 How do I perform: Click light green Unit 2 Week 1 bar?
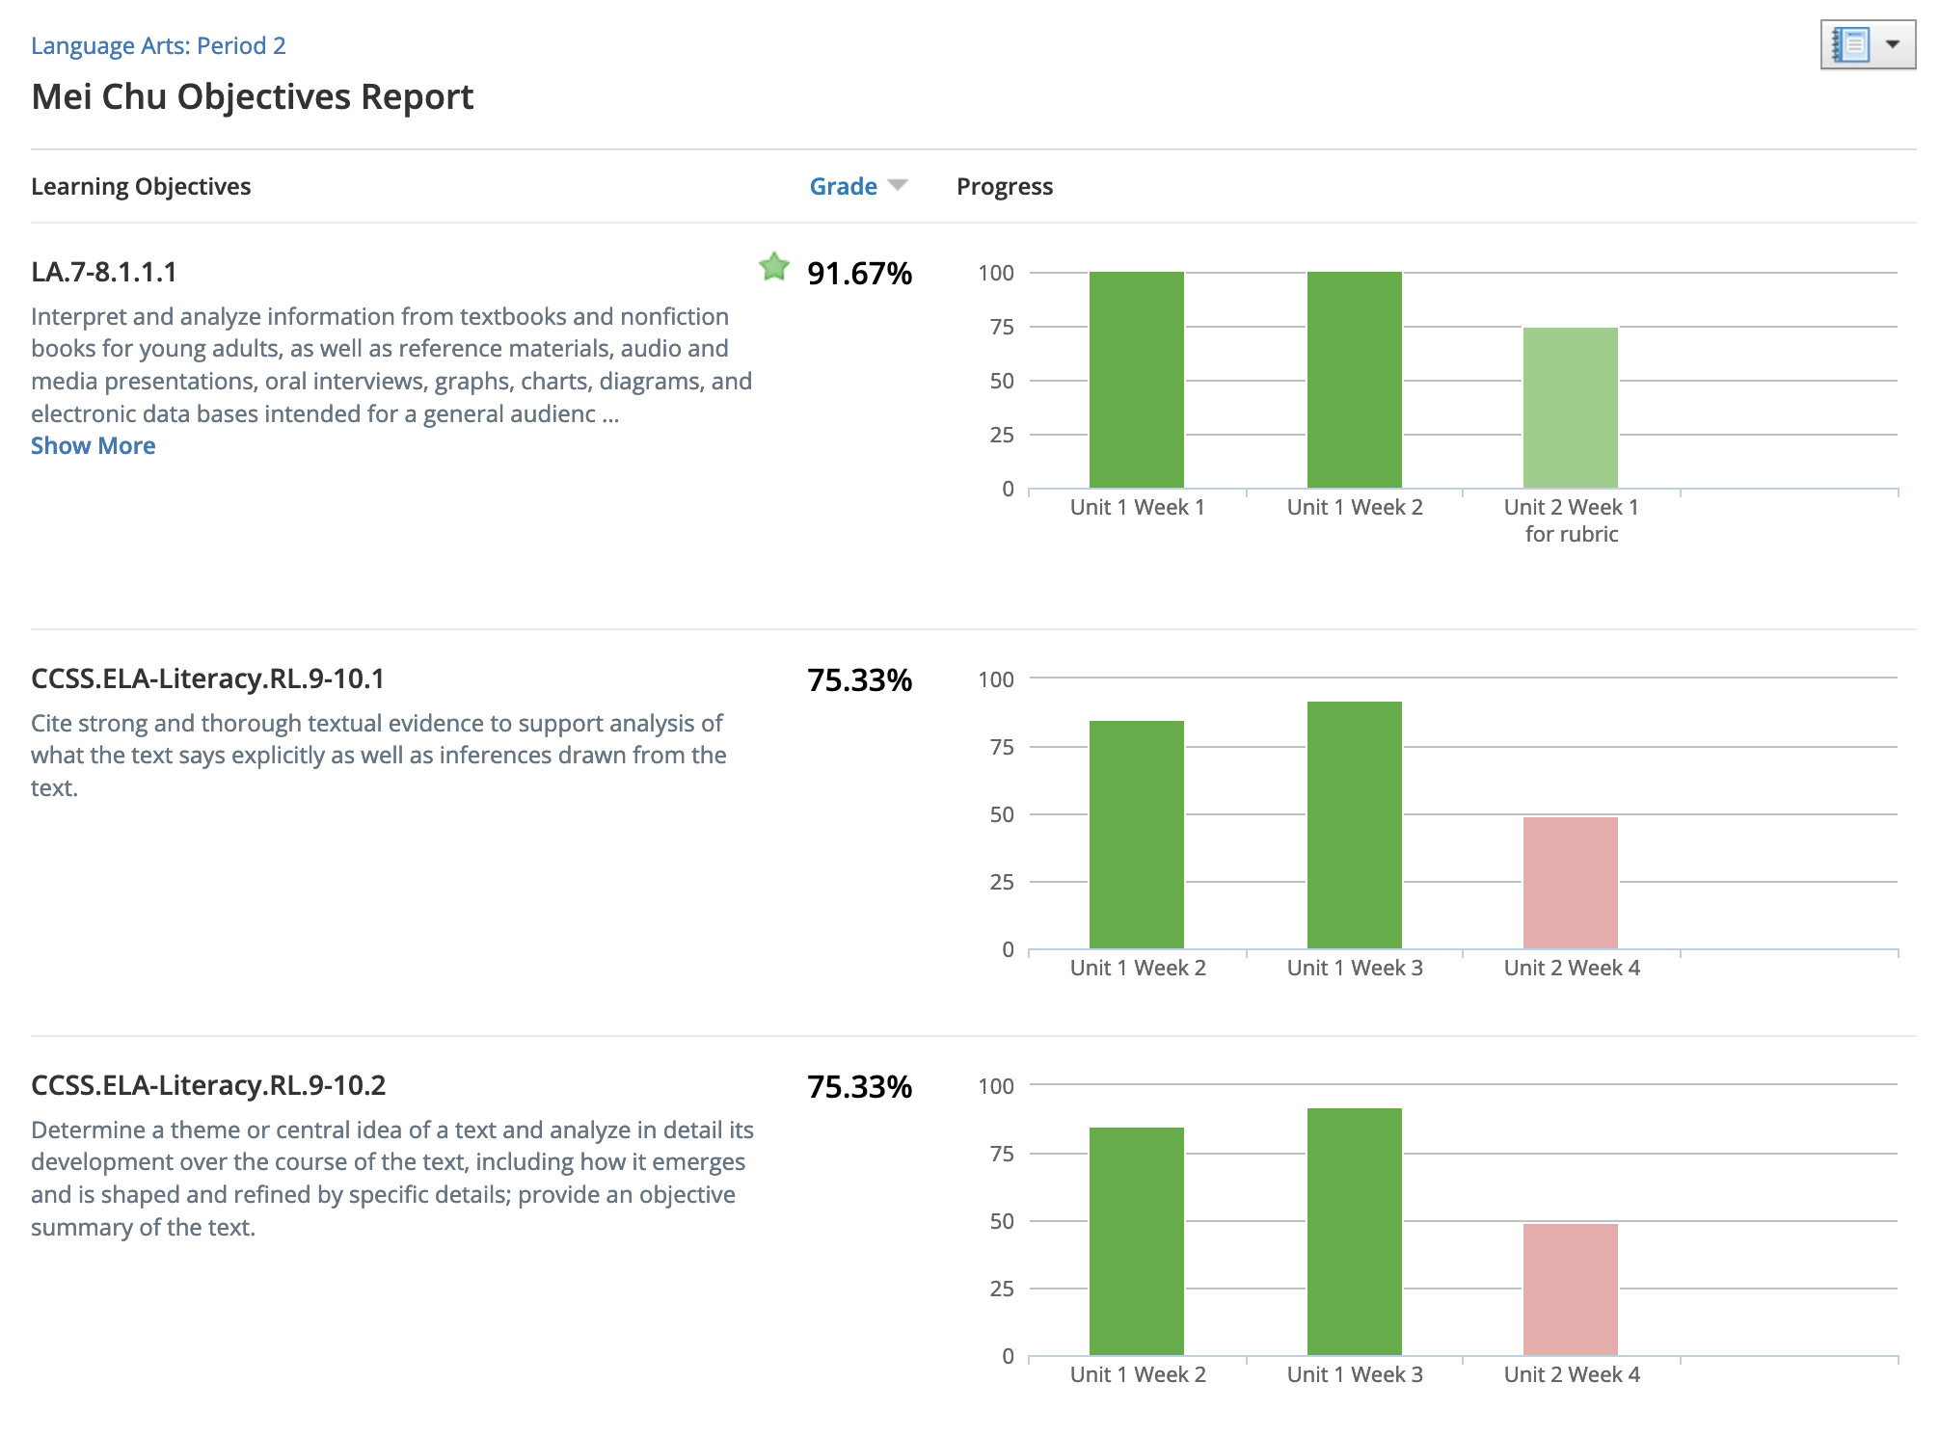(1570, 408)
